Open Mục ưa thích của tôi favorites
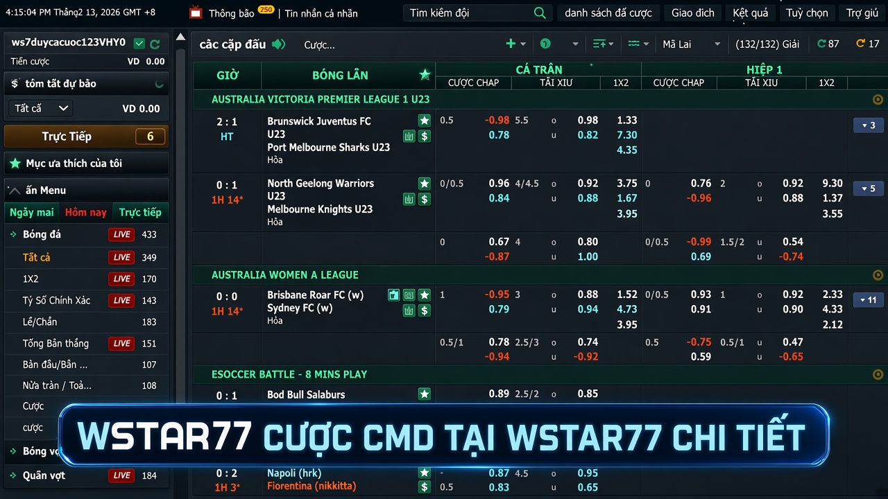 click(x=86, y=164)
